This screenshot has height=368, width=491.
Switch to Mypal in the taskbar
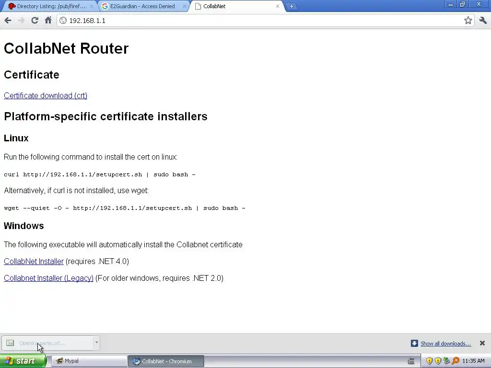89,361
